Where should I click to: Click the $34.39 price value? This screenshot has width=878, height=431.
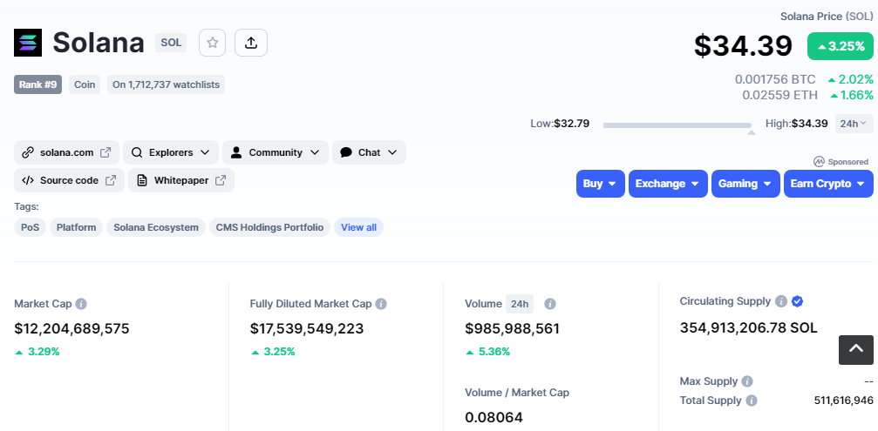[743, 46]
